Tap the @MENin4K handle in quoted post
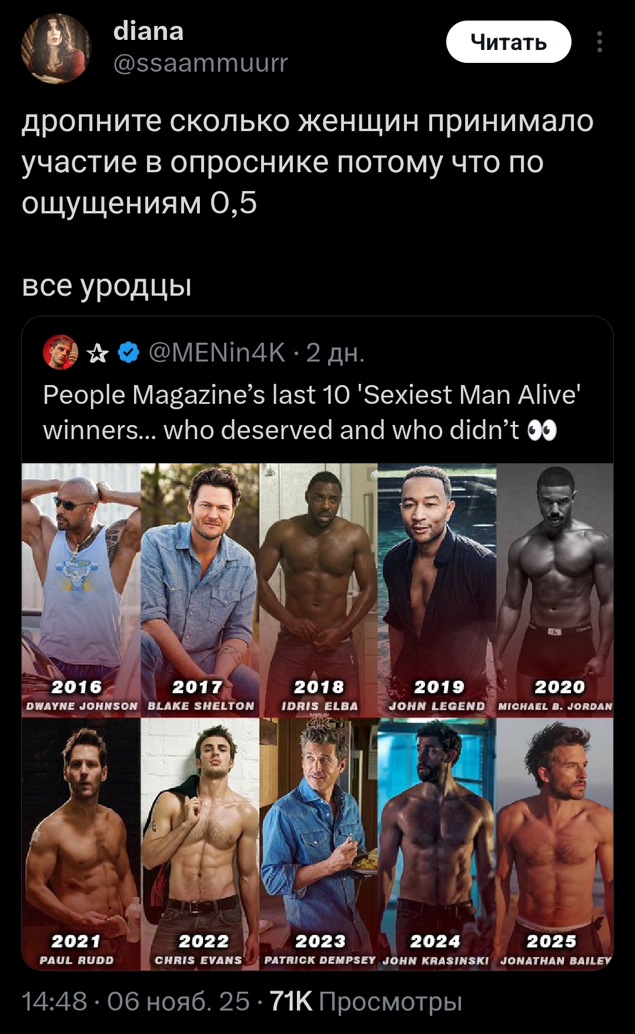The width and height of the screenshot is (635, 1034). (217, 353)
